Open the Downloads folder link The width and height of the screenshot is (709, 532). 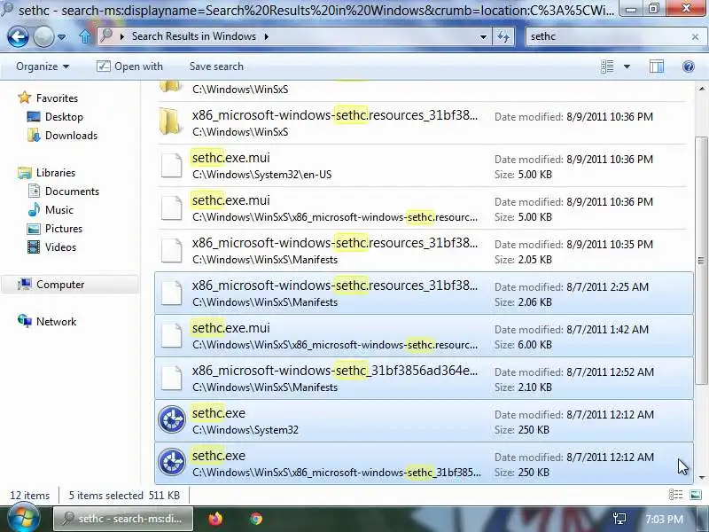pyautogui.click(x=71, y=136)
